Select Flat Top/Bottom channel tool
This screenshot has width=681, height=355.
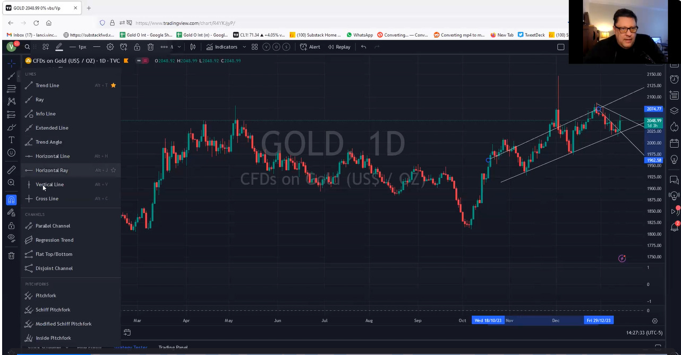pyautogui.click(x=70, y=254)
